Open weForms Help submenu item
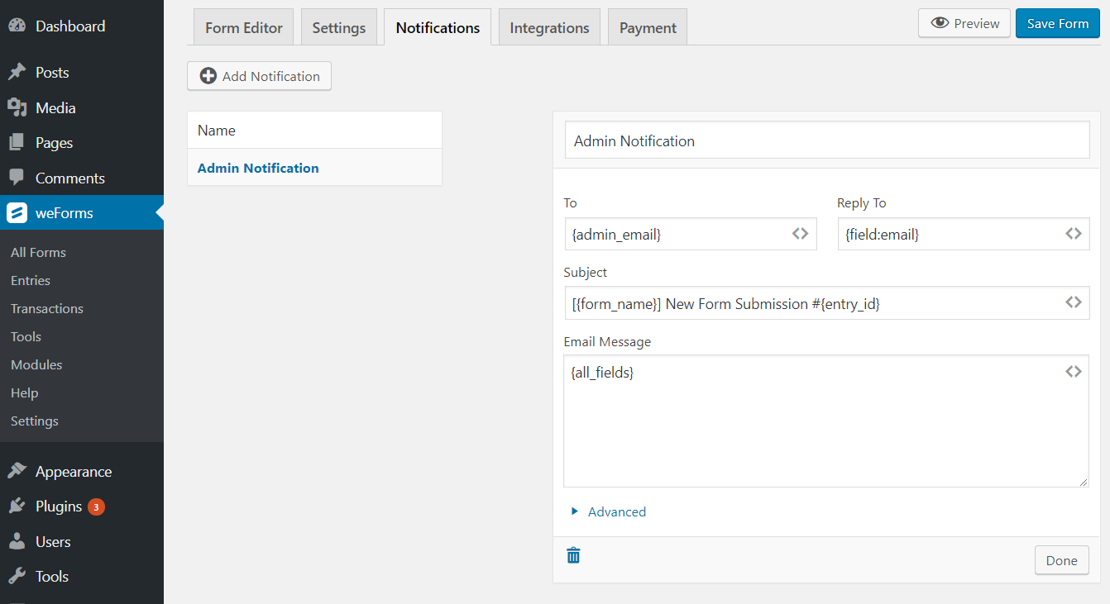The height and width of the screenshot is (604, 1110). (x=24, y=392)
